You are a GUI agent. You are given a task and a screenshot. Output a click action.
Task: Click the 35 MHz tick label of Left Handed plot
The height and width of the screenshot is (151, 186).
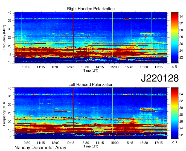(10, 96)
